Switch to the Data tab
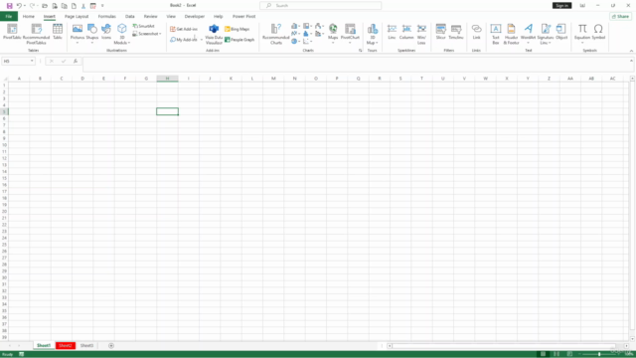This screenshot has height=358, width=636. point(130,16)
